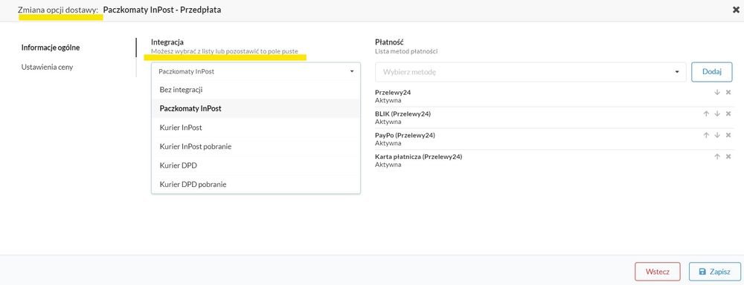
Task: Click the Lista metod płatności subtitle
Action: tap(406, 51)
